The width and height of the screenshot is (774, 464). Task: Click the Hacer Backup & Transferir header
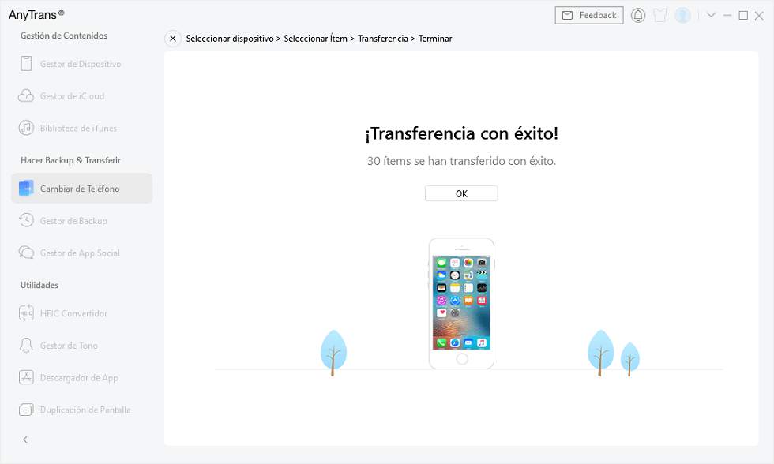pos(70,160)
